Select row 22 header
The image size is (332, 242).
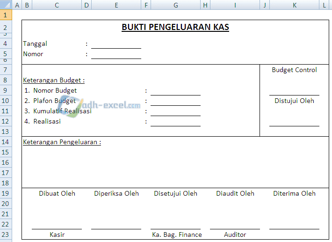[x=6, y=224]
